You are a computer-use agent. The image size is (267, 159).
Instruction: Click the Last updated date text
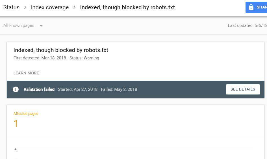pos(247,25)
